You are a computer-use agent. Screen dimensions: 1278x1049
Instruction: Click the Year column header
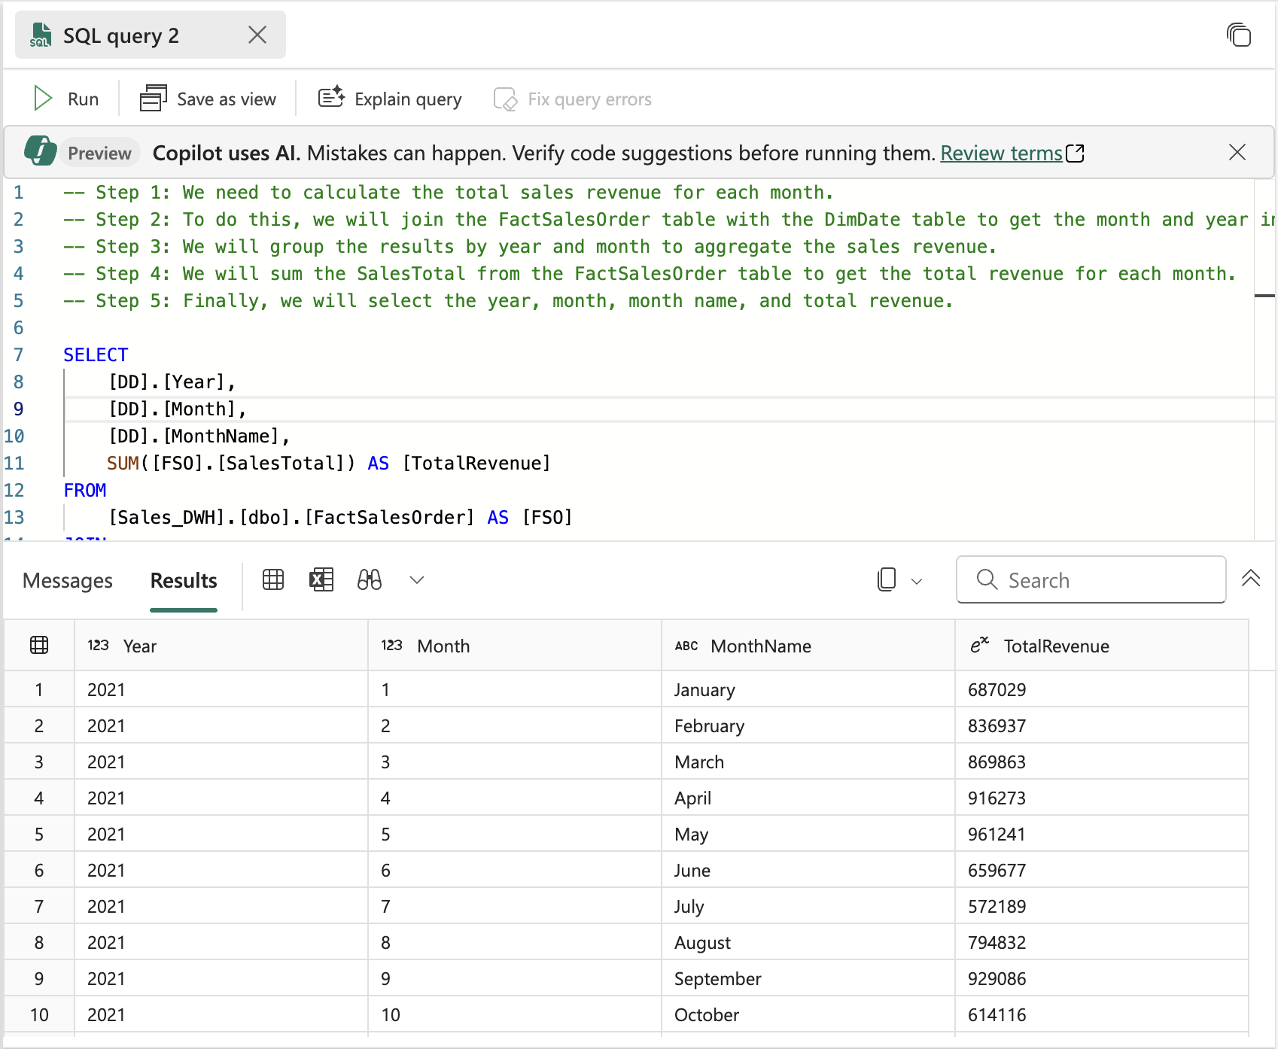[x=221, y=646]
